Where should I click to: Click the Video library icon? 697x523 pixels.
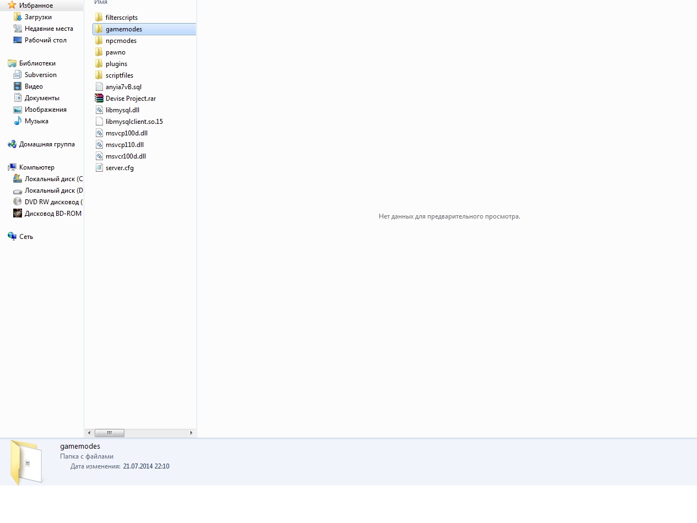(x=18, y=86)
